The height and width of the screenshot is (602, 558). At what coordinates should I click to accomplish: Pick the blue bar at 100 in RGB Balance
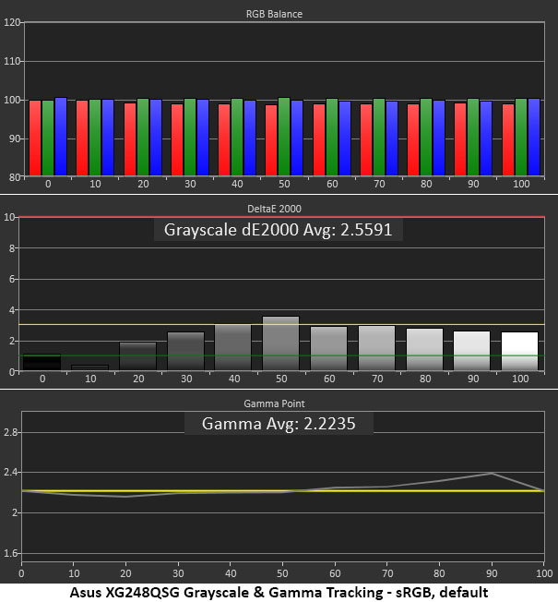click(534, 138)
